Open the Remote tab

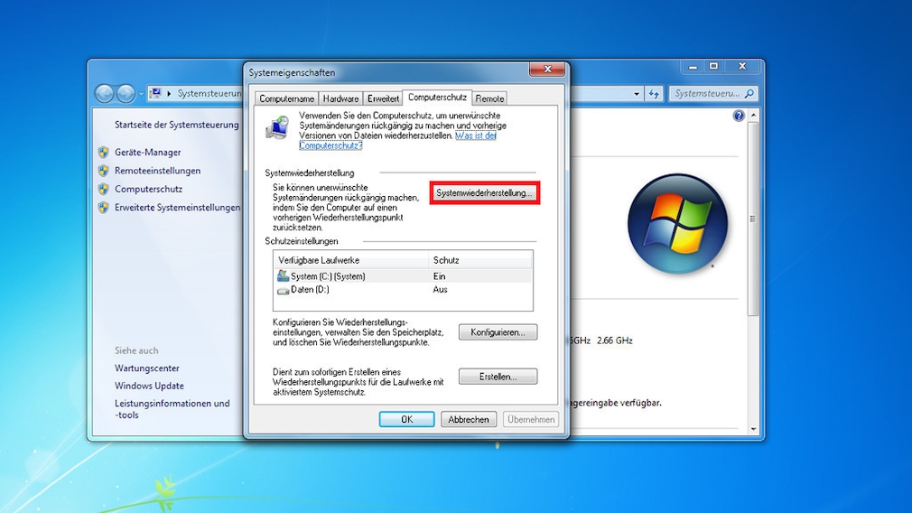[x=489, y=98]
